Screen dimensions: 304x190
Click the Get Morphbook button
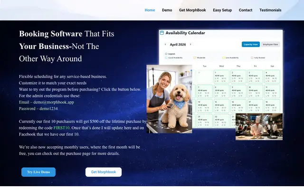104,172
